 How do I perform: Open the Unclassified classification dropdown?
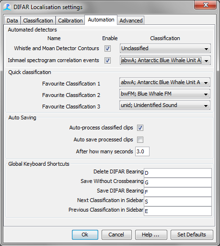pyautogui.click(x=165, y=48)
